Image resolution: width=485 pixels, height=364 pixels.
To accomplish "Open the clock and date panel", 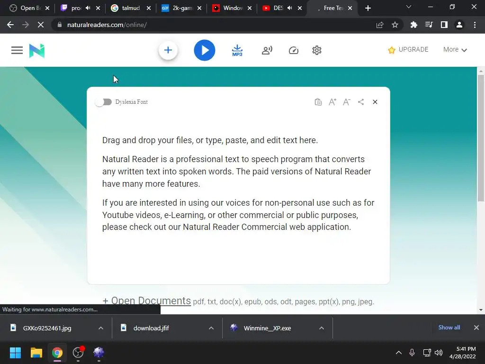I will (462, 353).
